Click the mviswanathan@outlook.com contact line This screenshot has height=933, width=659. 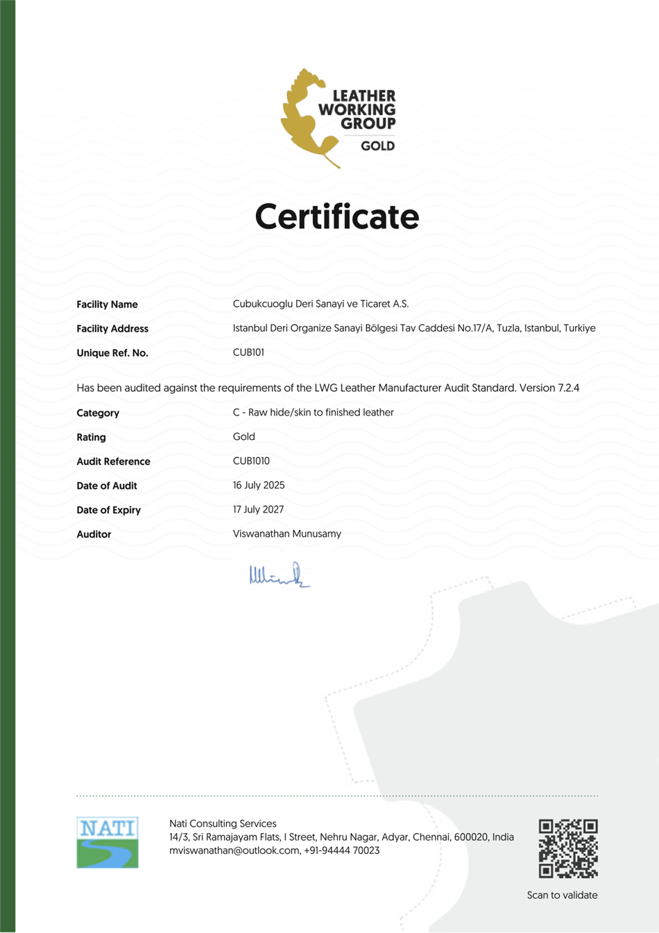tap(274, 850)
